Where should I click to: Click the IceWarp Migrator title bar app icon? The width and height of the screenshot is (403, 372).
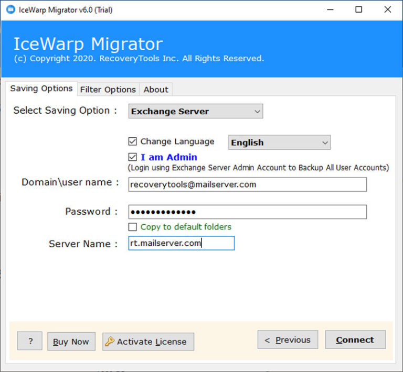[x=10, y=10]
